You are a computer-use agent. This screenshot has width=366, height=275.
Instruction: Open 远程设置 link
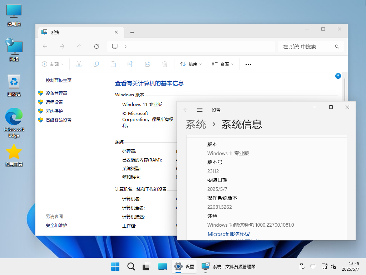(x=54, y=102)
